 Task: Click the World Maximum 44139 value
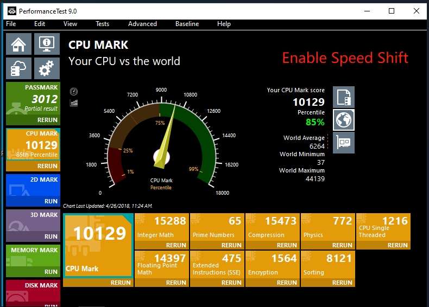[315, 179]
